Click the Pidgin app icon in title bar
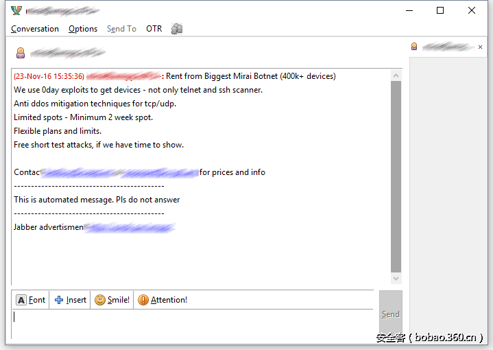This screenshot has height=350, width=493. pos(16,11)
